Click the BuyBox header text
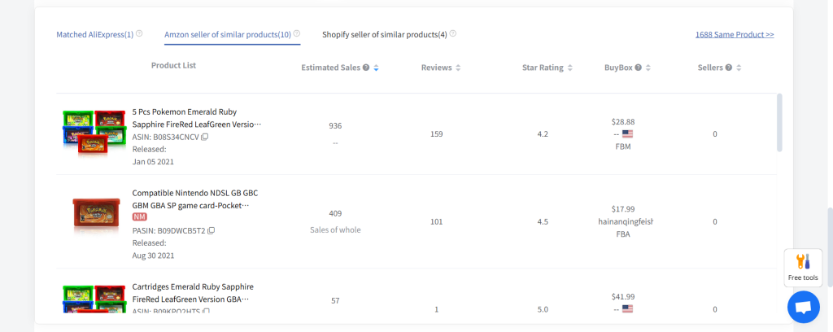This screenshot has width=833, height=332. (x=618, y=68)
